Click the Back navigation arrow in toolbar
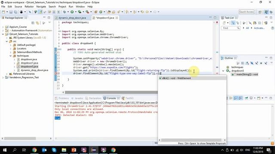Screen dimensions: 275x154 pos(147,12)
